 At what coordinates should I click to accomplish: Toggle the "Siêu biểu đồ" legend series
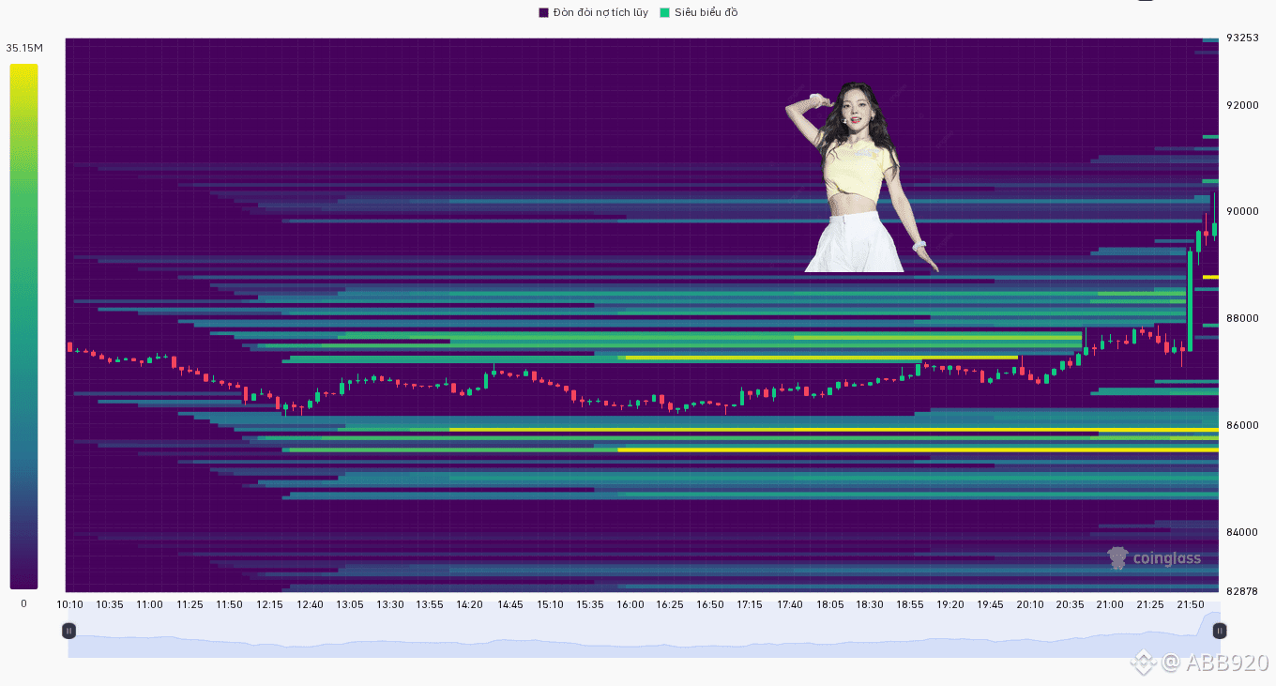706,12
